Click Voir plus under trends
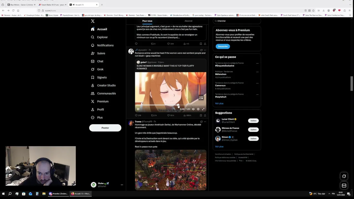 pyautogui.click(x=219, y=103)
